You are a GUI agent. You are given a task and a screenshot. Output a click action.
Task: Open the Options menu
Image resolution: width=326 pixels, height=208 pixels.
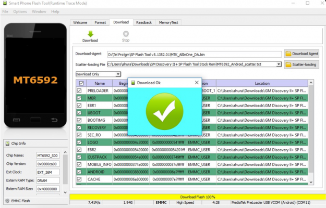[x=20, y=11]
